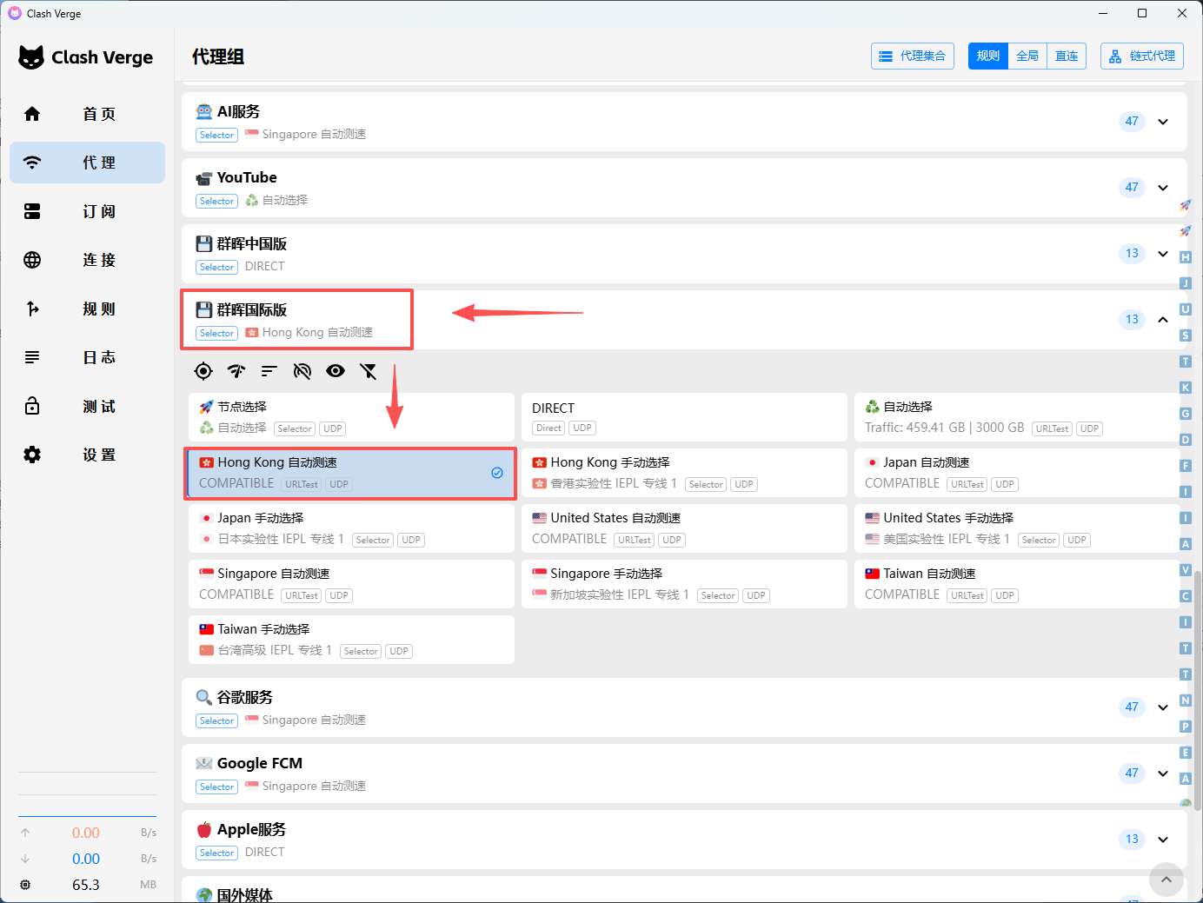Toggle the eye visibility icon
The height and width of the screenshot is (903, 1203).
point(336,371)
